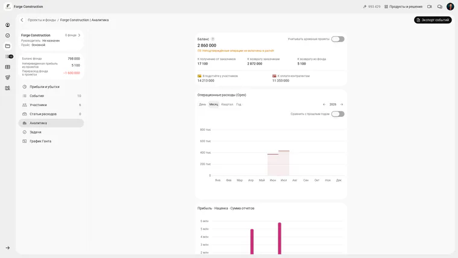Switch Opex chart to Год
This screenshot has width=458, height=258.
239,104
